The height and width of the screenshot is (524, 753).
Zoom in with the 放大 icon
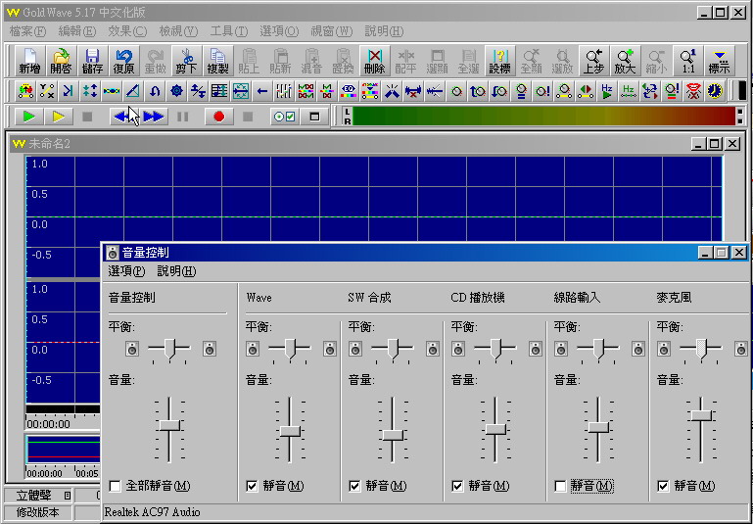point(625,62)
